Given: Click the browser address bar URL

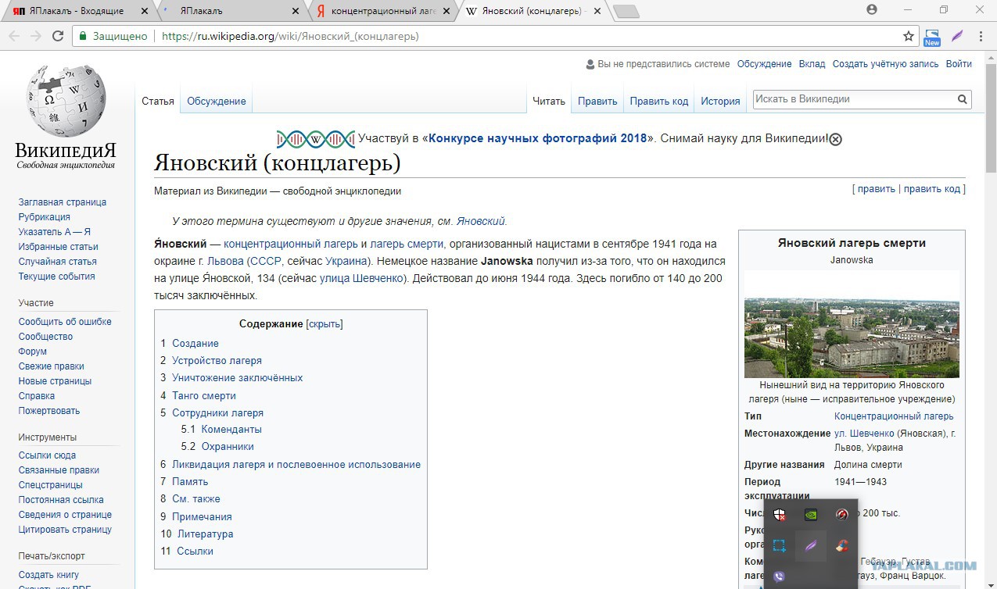Looking at the screenshot, I should 290,36.
